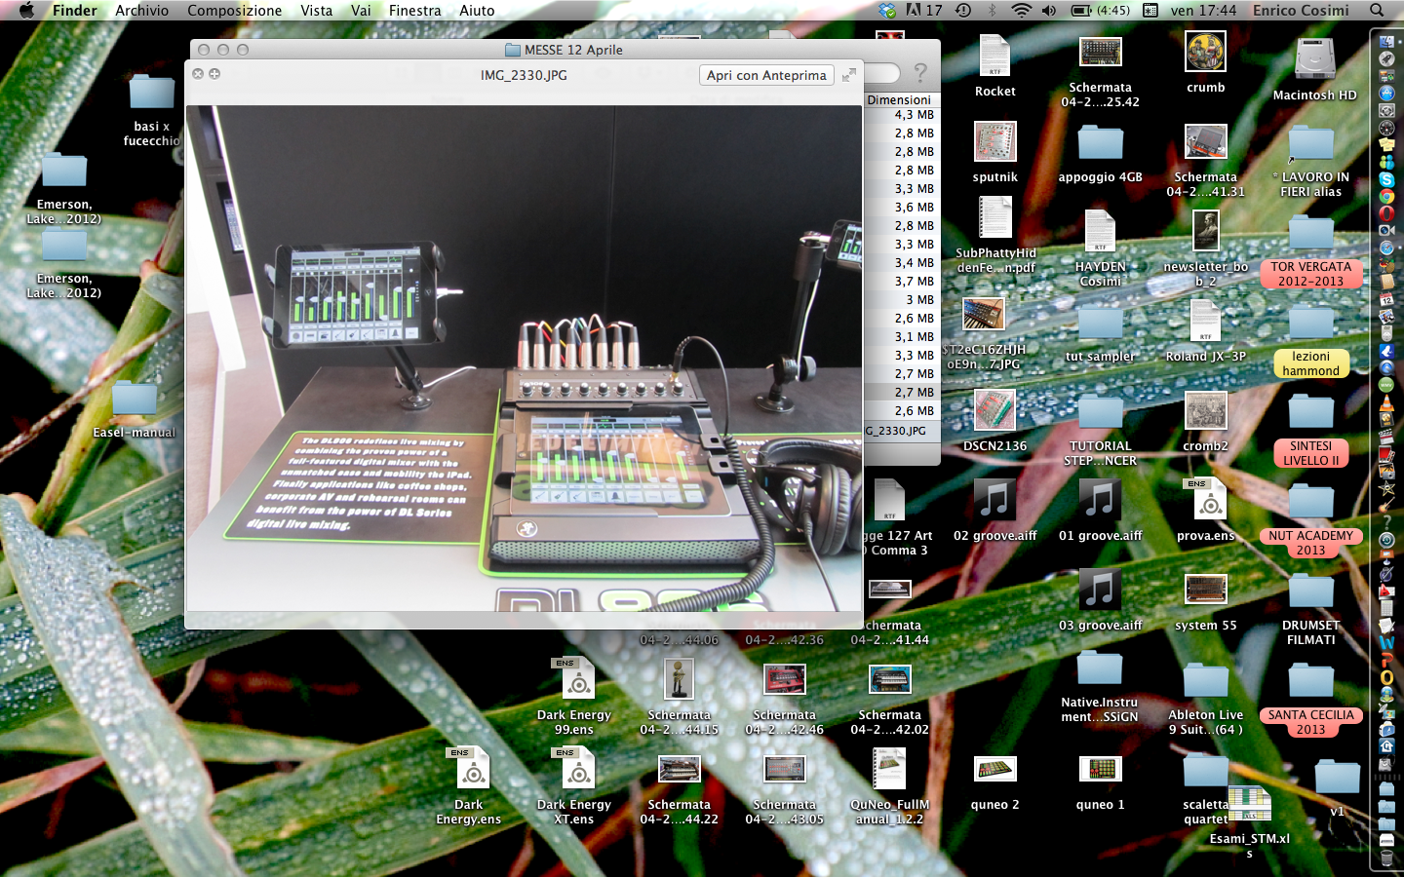Expand Quick Look preview to full screen
Viewport: 1404px width, 877px height.
click(849, 74)
